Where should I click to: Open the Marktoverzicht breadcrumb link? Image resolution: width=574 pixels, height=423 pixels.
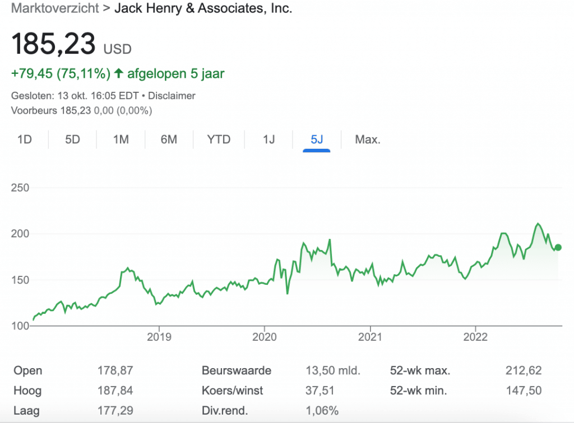tap(55, 8)
